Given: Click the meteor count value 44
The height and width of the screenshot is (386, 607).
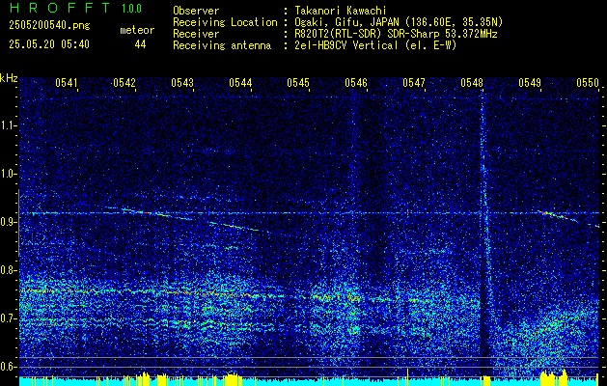Looking at the screenshot, I should coord(140,44).
